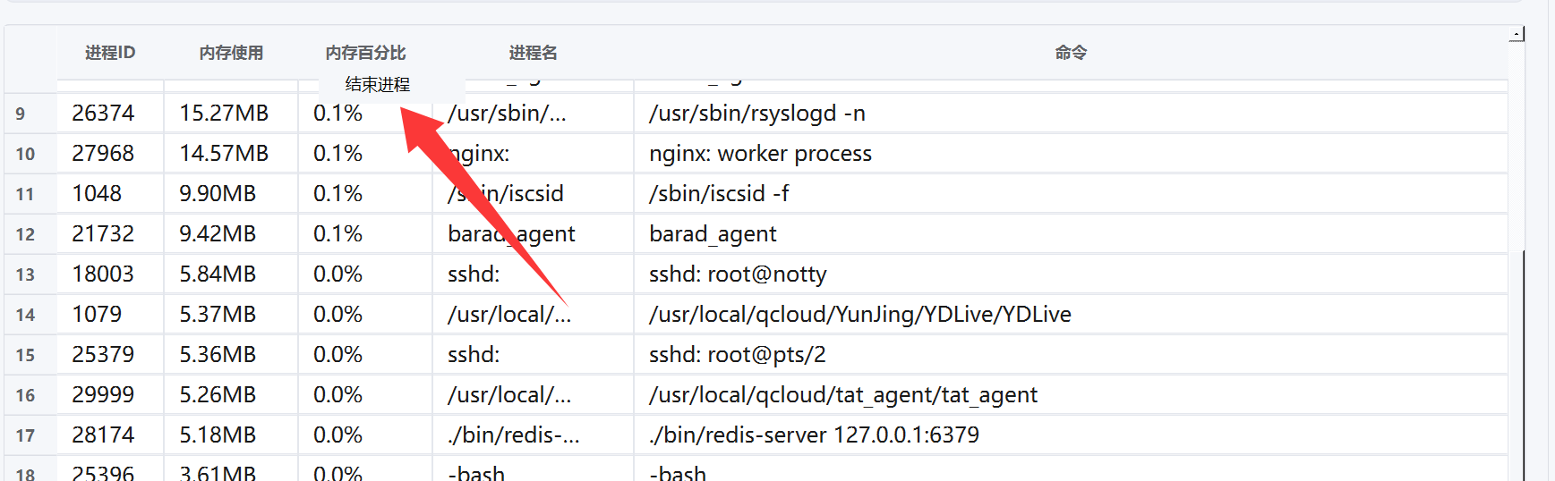Image resolution: width=1555 pixels, height=481 pixels.
Task: Click memory usage 15.27MB cell
Action: pyautogui.click(x=231, y=114)
